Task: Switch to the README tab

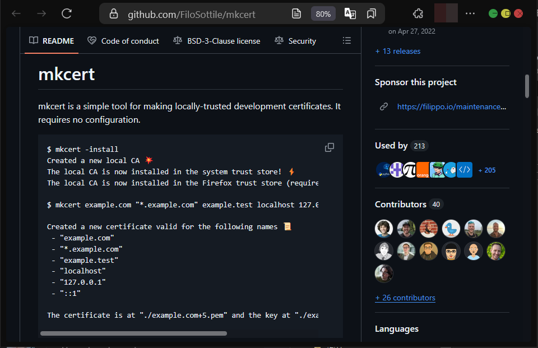Action: click(x=52, y=41)
